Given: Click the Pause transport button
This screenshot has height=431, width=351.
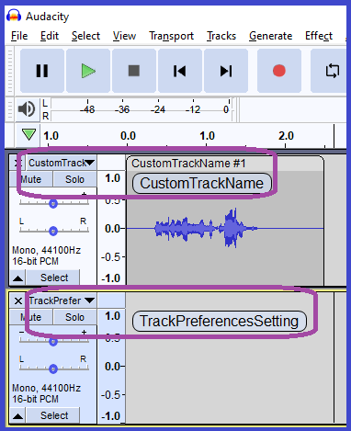Looking at the screenshot, I should (42, 71).
